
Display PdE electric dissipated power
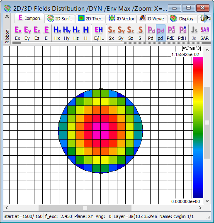point(171,33)
